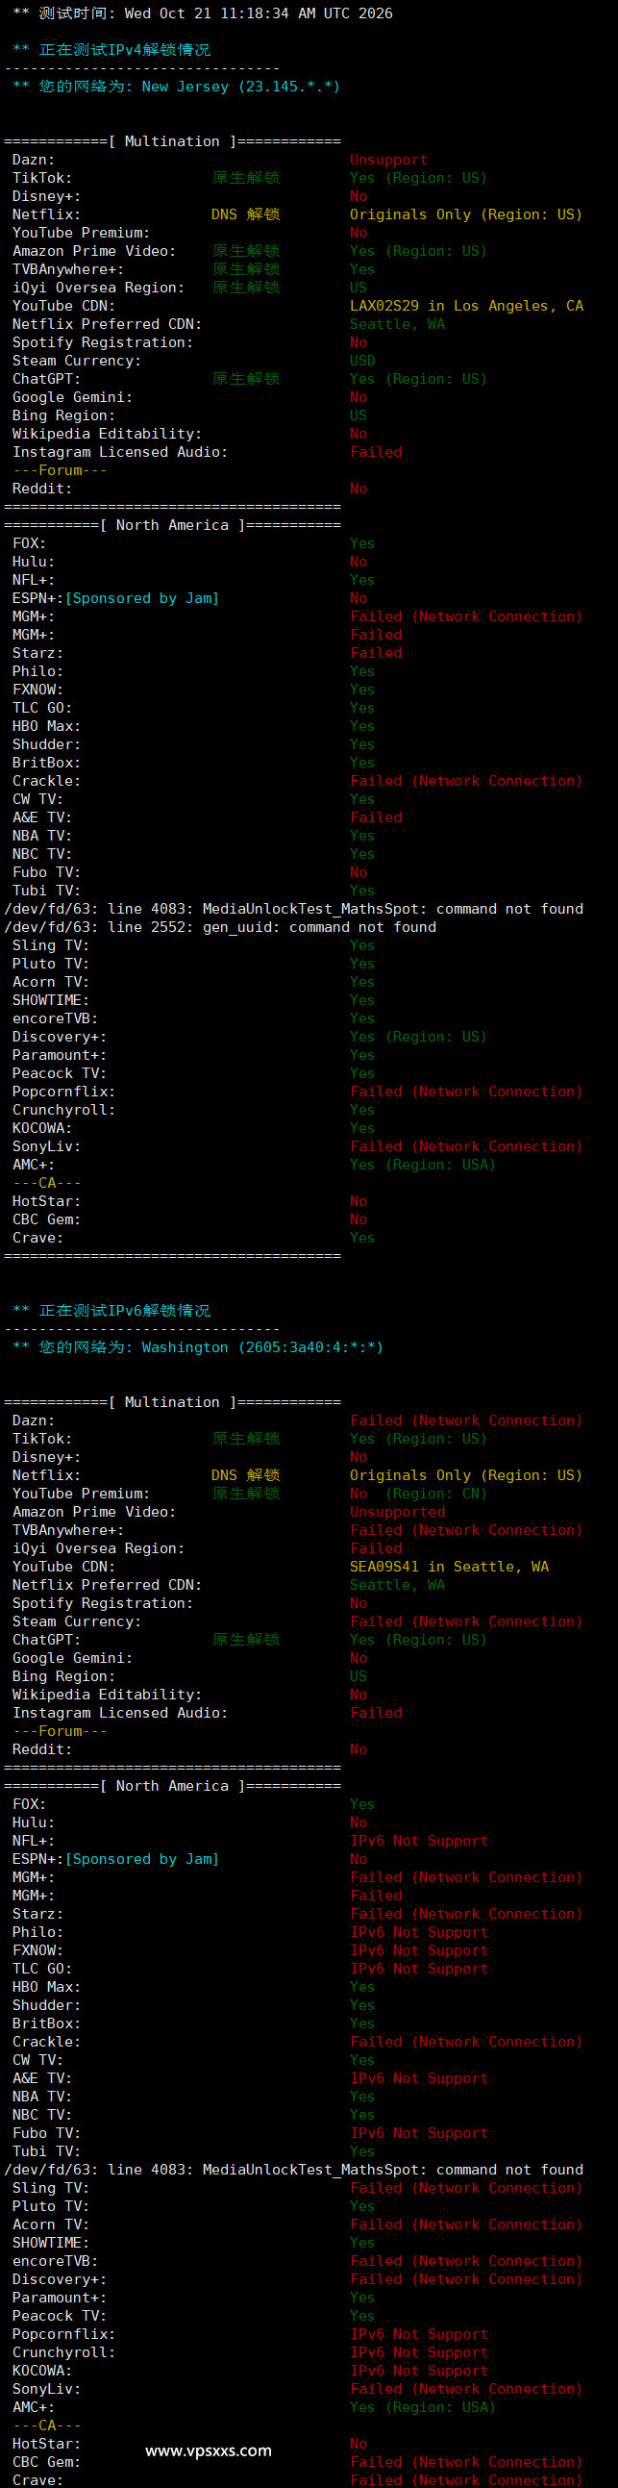618x2488 pixels.
Task: Select "IPv6 Not Support" result for KOCOWA
Action: 419,2371
